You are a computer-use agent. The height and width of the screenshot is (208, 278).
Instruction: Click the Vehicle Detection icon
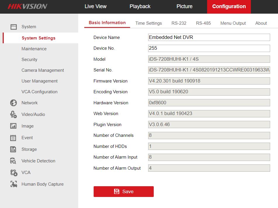click(13, 161)
